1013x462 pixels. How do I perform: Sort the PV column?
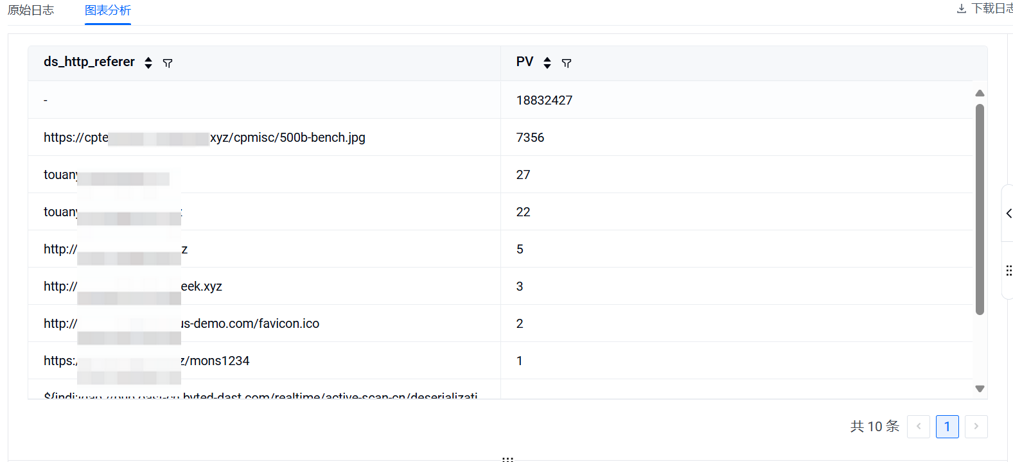click(x=547, y=63)
